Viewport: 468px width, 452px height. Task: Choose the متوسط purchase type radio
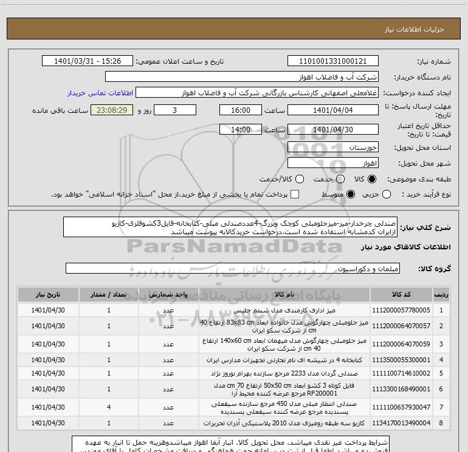pyautogui.click(x=351, y=194)
